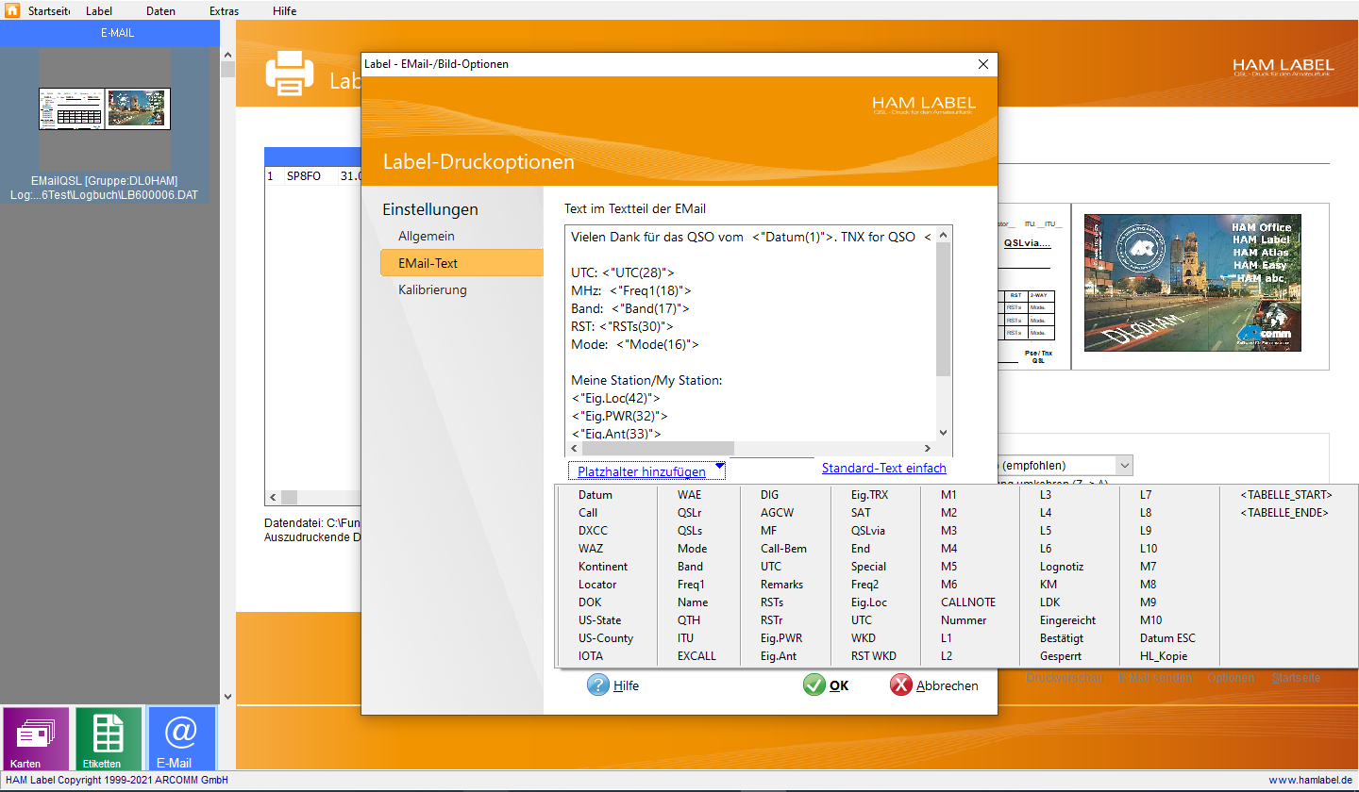Screen dimensions: 1359x792
Task: Open the Hilfe menu in menu bar
Action: (284, 11)
